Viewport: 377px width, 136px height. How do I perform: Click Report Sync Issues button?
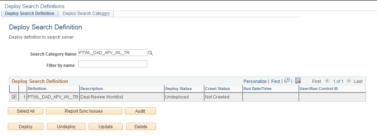click(84, 111)
